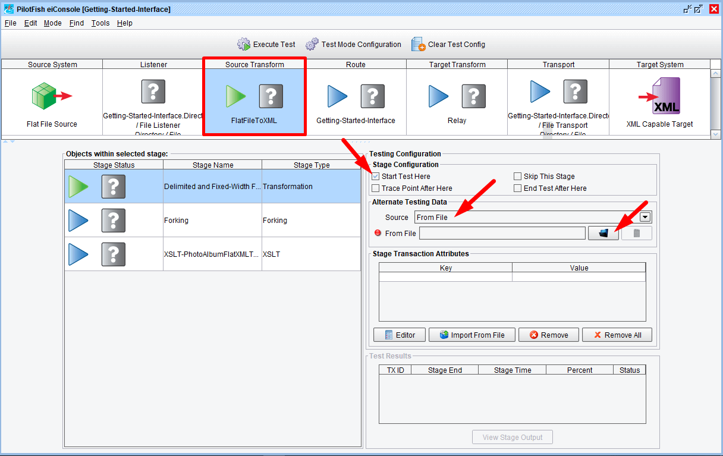This screenshot has width=723, height=456.
Task: Click the From File path input field
Action: pos(502,233)
